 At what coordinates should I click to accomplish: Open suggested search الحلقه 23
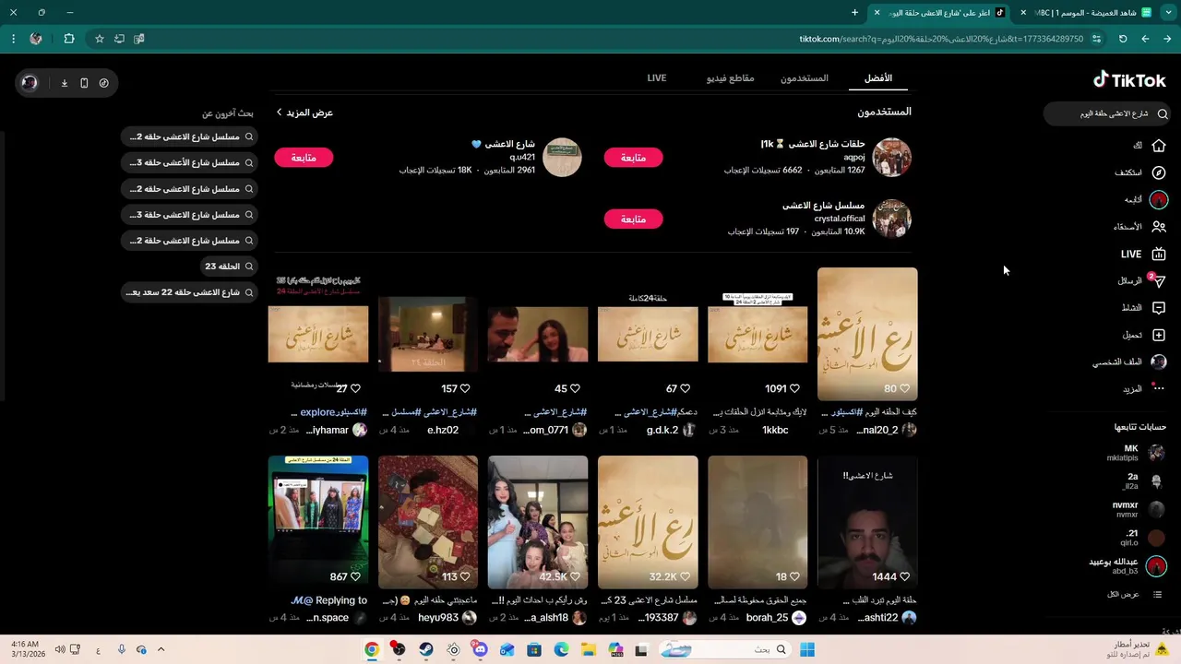(x=229, y=267)
